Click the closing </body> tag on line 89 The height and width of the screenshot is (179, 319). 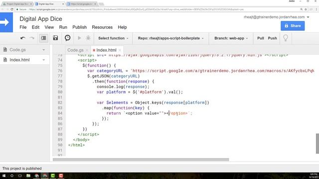pos(81,140)
